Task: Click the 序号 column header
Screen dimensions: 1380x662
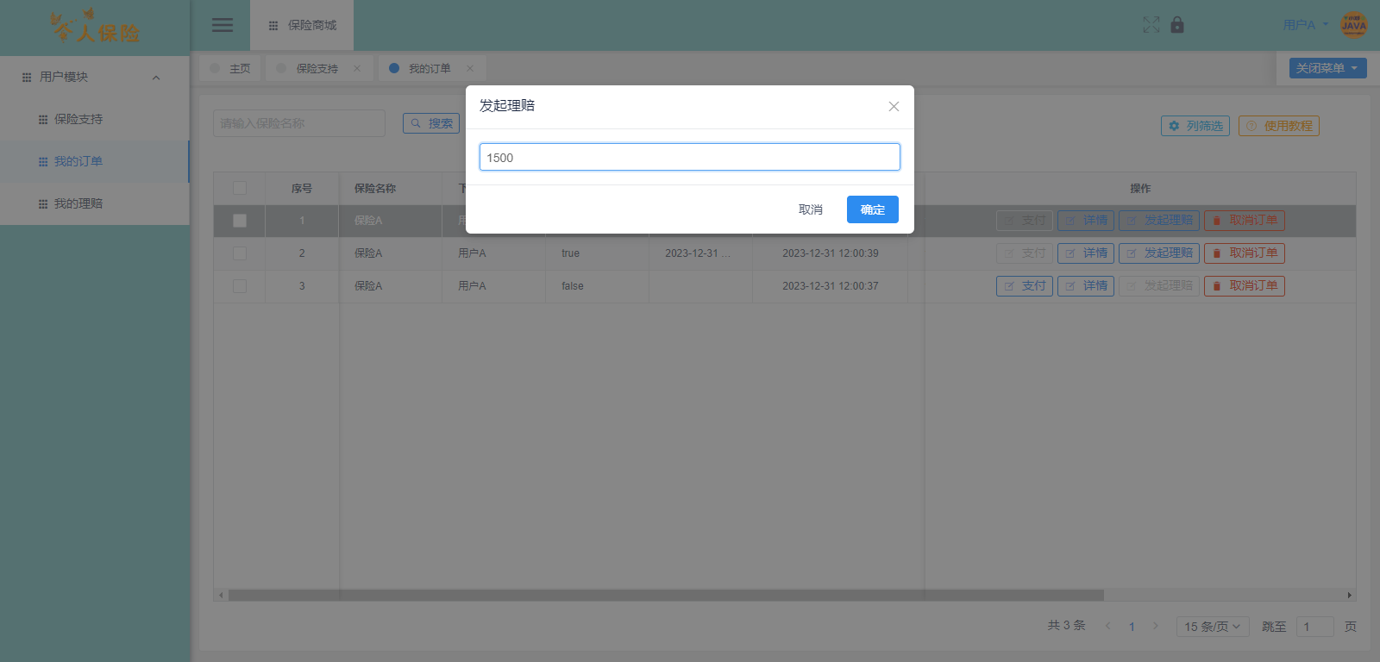Action: point(302,188)
